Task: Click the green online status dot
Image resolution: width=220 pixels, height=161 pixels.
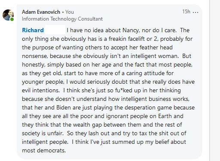Action: (x=12, y=19)
